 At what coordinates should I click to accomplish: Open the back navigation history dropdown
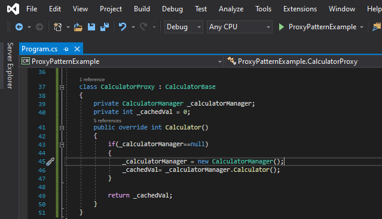click(29, 27)
